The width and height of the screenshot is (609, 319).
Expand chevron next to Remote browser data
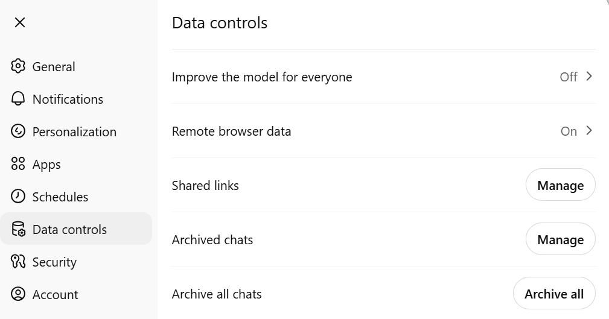[590, 131]
